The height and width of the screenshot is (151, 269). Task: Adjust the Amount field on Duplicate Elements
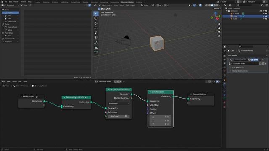click(x=119, y=116)
